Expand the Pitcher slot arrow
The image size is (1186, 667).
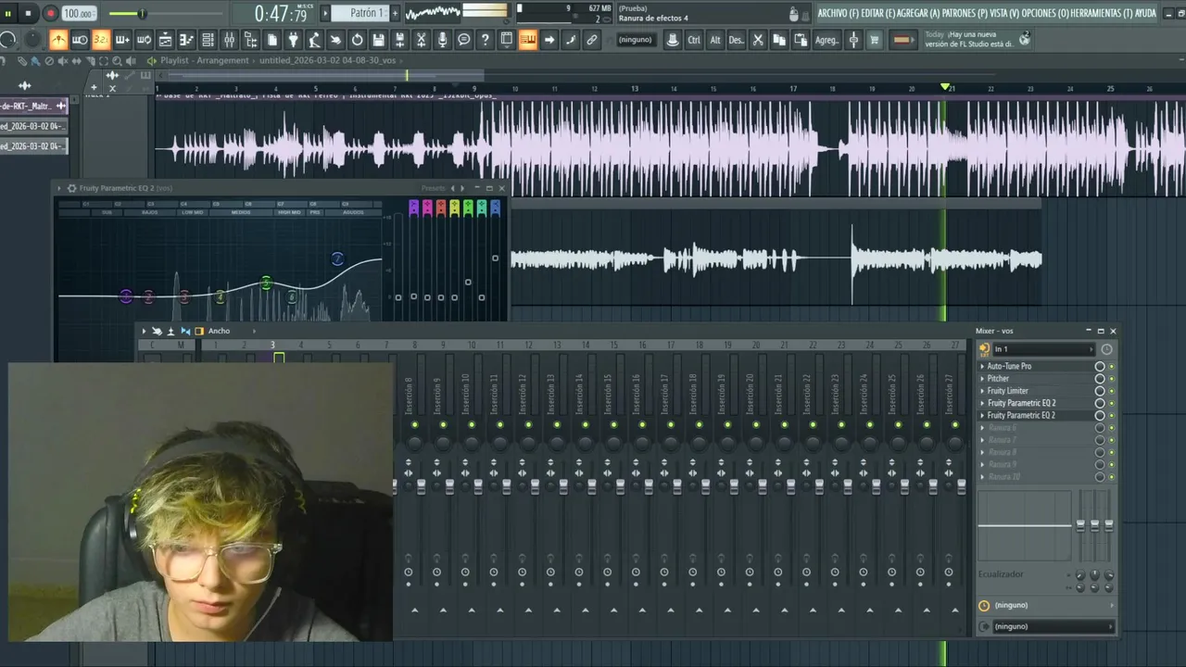click(982, 378)
